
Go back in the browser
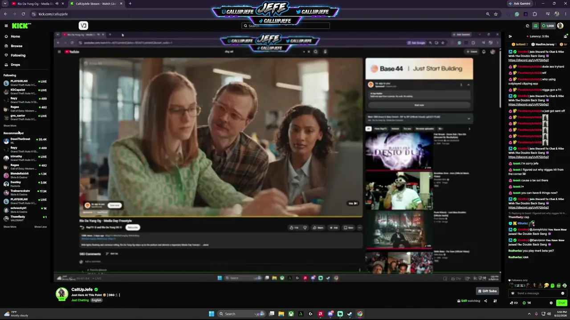pyautogui.click(x=5, y=14)
